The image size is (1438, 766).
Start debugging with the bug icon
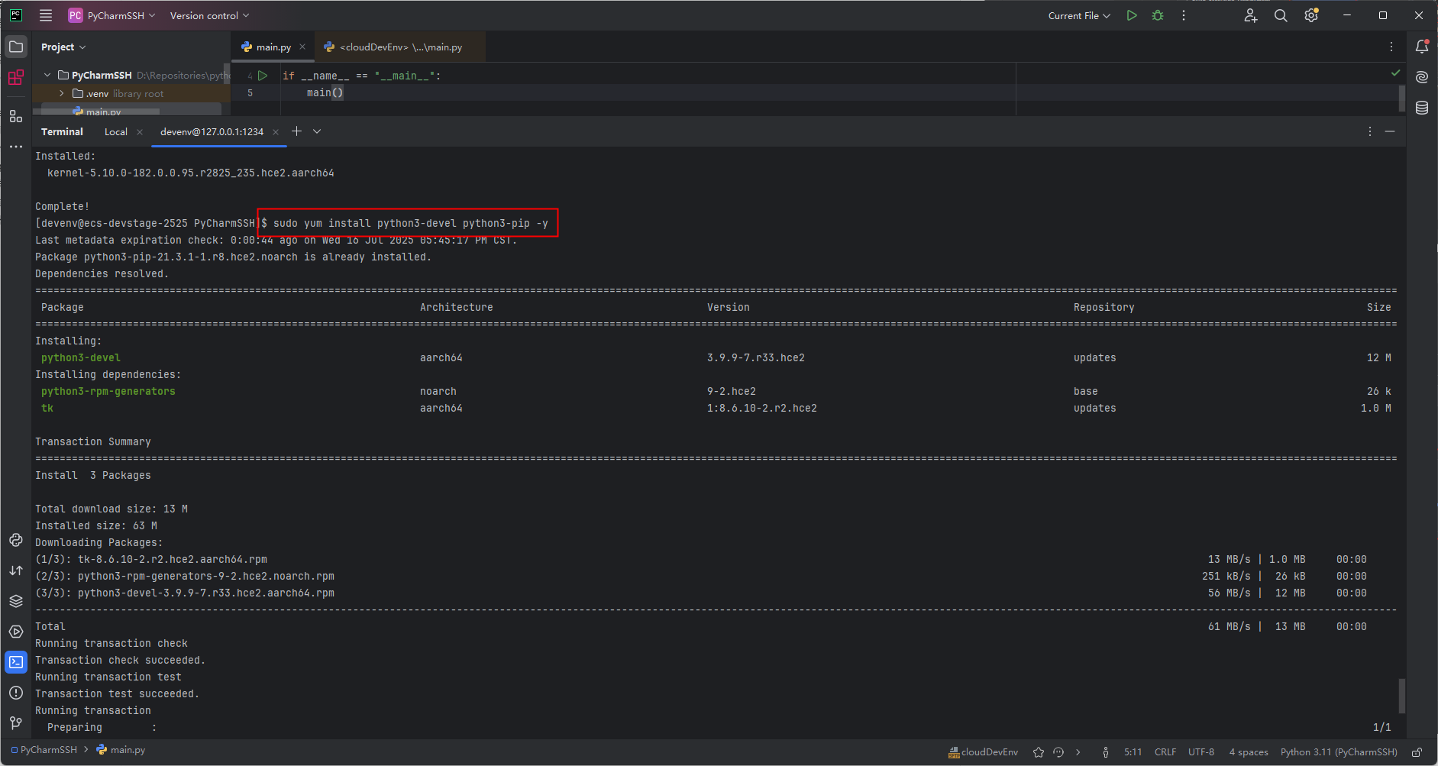[1157, 15]
